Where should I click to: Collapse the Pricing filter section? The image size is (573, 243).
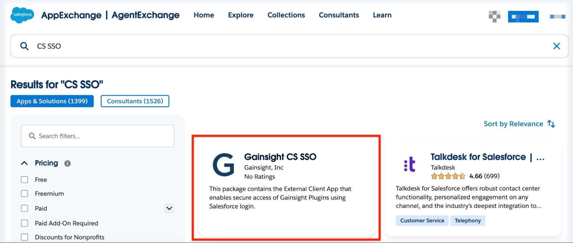24,163
